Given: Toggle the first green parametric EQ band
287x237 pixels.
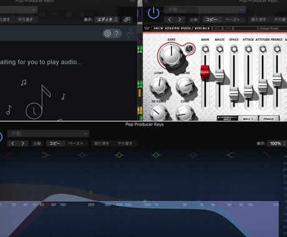Looking at the screenshot, I should 119,155.
